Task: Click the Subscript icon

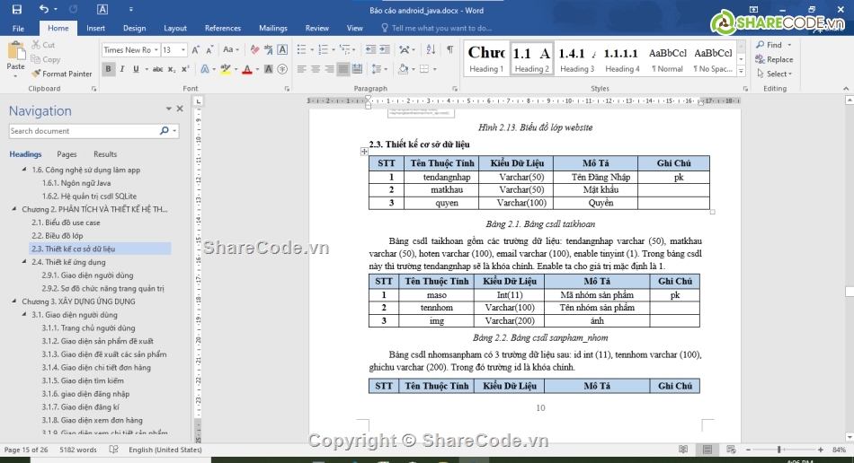Action: pyautogui.click(x=172, y=69)
